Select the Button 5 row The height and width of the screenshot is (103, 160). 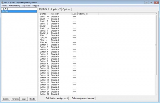pos(97,54)
